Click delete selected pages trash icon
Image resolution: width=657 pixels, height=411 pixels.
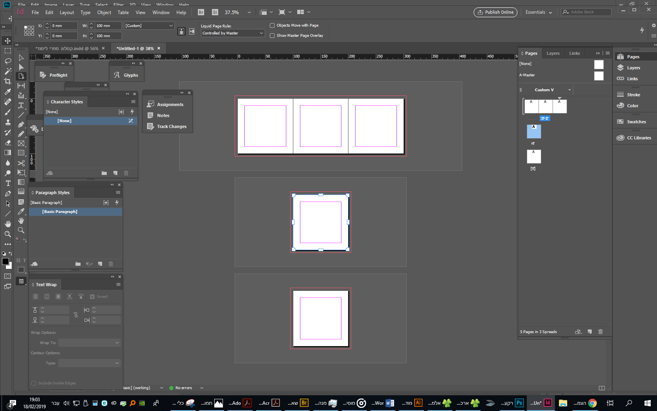(x=600, y=332)
